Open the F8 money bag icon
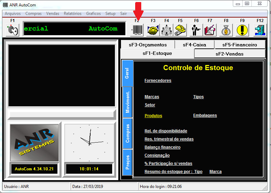The height and width of the screenshot is (193, 271). tap(226, 30)
